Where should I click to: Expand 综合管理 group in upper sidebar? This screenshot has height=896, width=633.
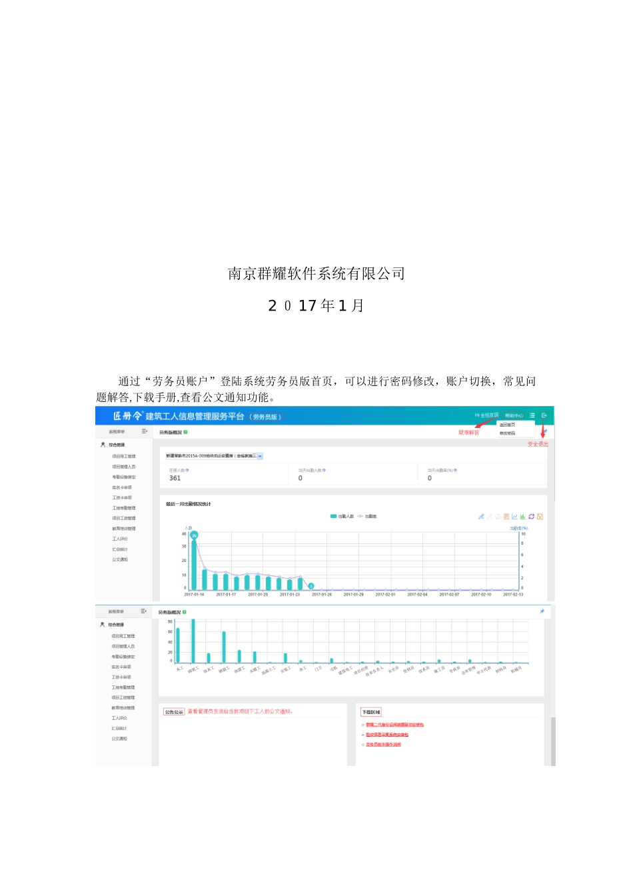click(117, 445)
